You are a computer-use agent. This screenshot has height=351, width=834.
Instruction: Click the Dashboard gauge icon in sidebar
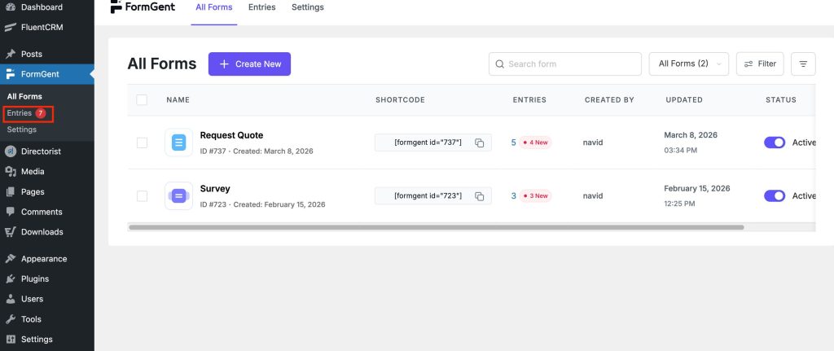(x=10, y=7)
